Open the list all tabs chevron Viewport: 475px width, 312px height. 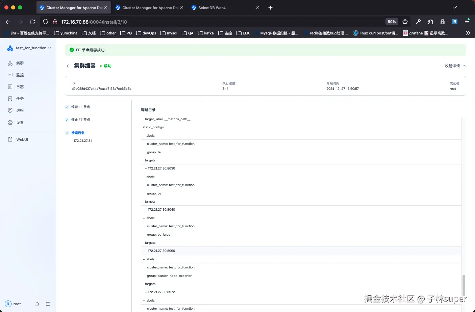454,7
